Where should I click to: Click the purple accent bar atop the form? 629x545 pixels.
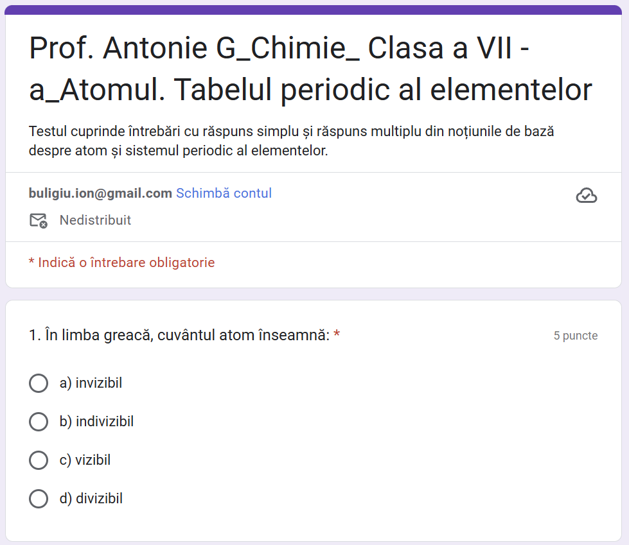point(314,9)
